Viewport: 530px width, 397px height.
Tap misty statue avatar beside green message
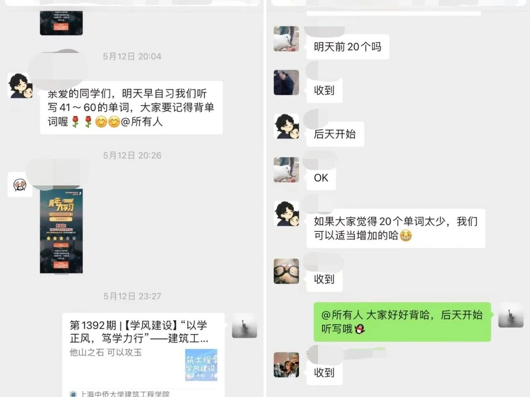[x=511, y=315]
